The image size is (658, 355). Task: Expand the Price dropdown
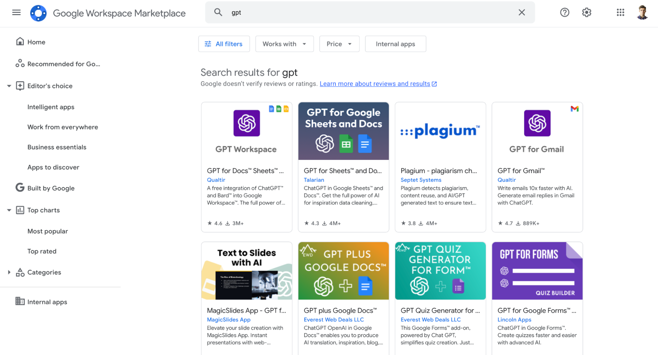pos(339,44)
